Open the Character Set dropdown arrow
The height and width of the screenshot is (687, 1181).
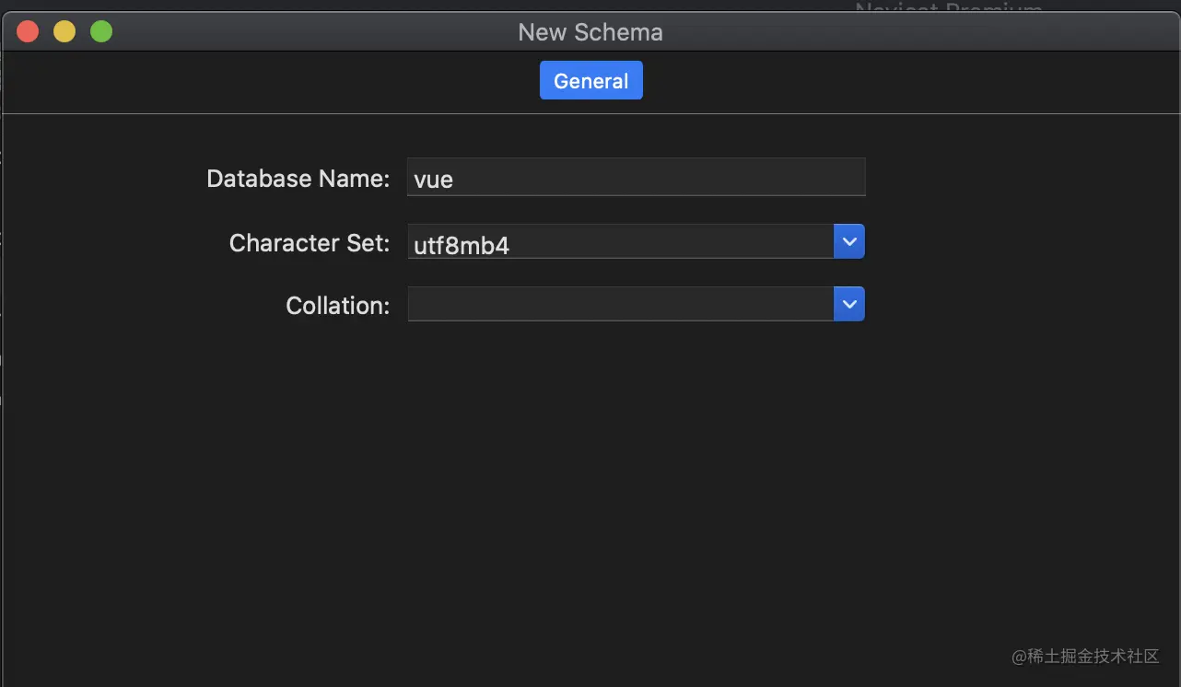point(849,241)
